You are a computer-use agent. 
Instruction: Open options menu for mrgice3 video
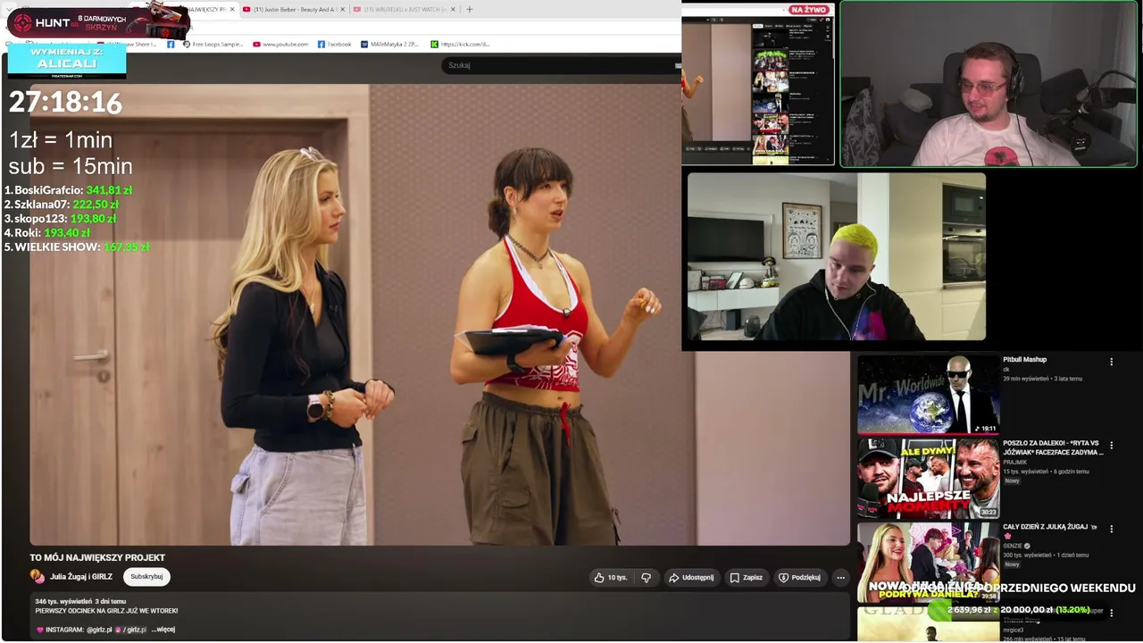pyautogui.click(x=1112, y=613)
